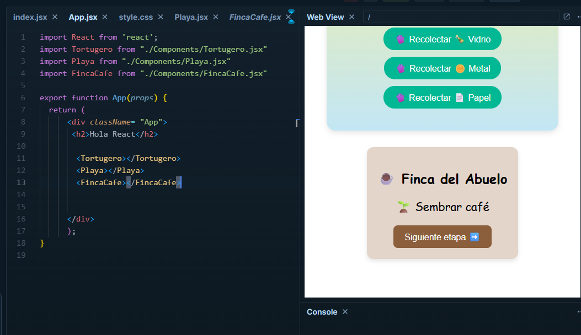Click the Playa component tag line
This screenshot has width=581, height=335.
(110, 171)
